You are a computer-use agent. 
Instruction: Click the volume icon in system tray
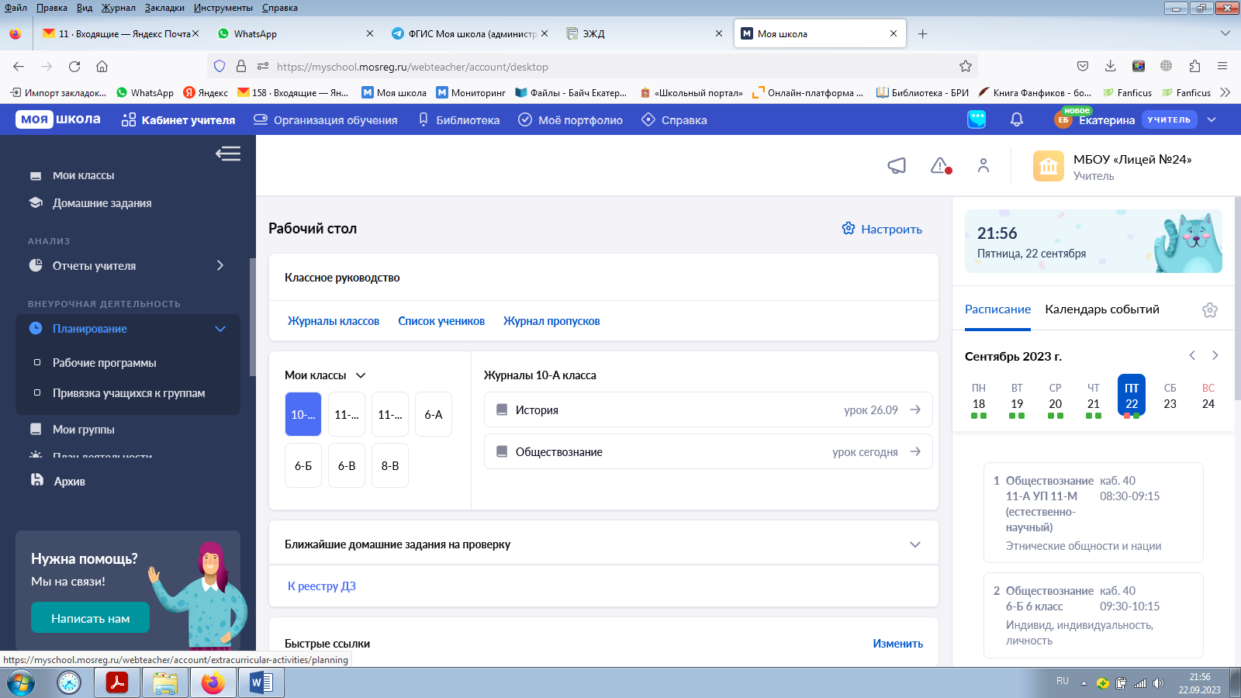coord(1158,683)
